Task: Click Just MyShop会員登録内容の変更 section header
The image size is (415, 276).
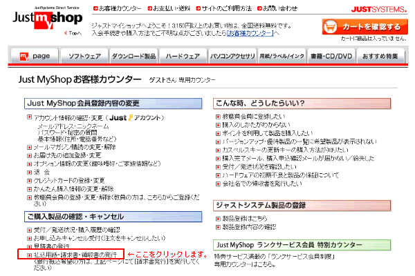Action: 113,103
